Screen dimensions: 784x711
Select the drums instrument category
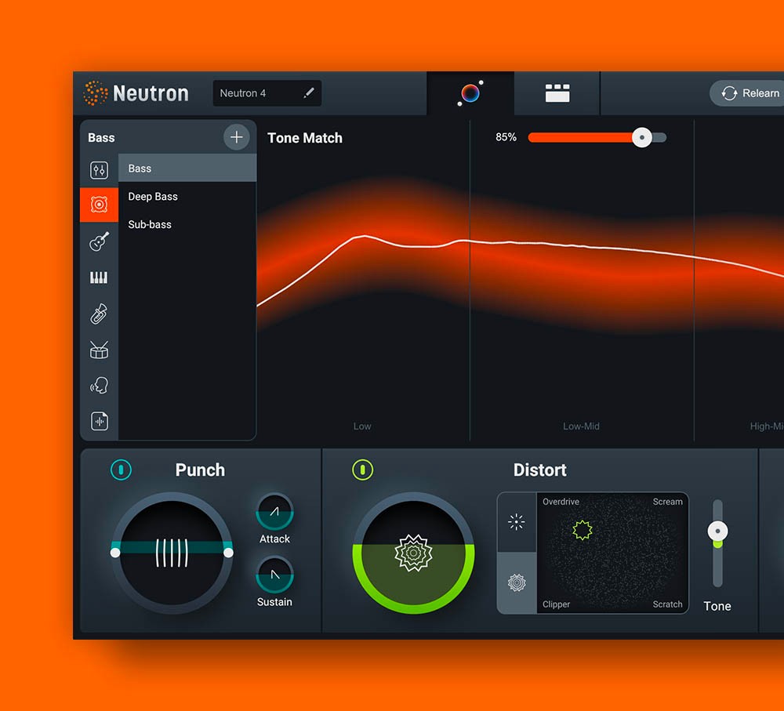(x=99, y=350)
